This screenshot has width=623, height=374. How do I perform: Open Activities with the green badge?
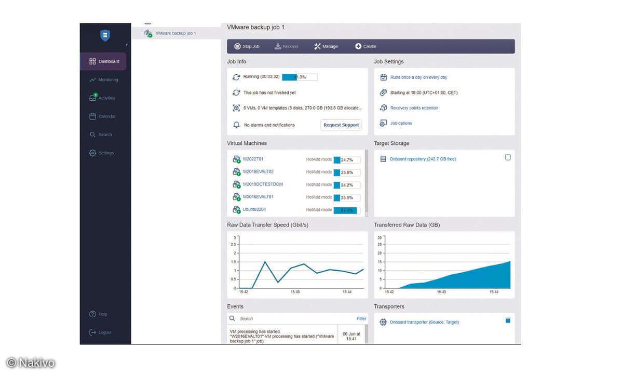(102, 98)
